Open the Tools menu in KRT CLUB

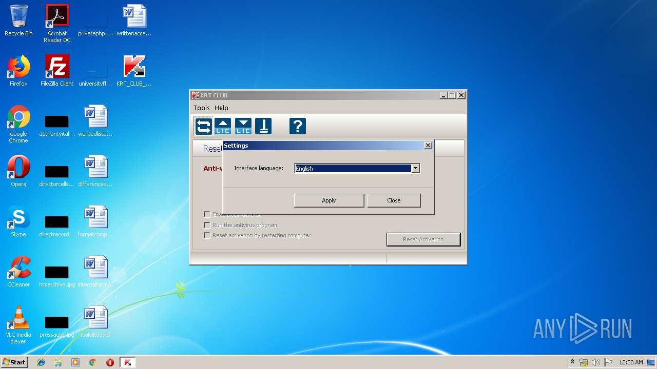coord(201,108)
